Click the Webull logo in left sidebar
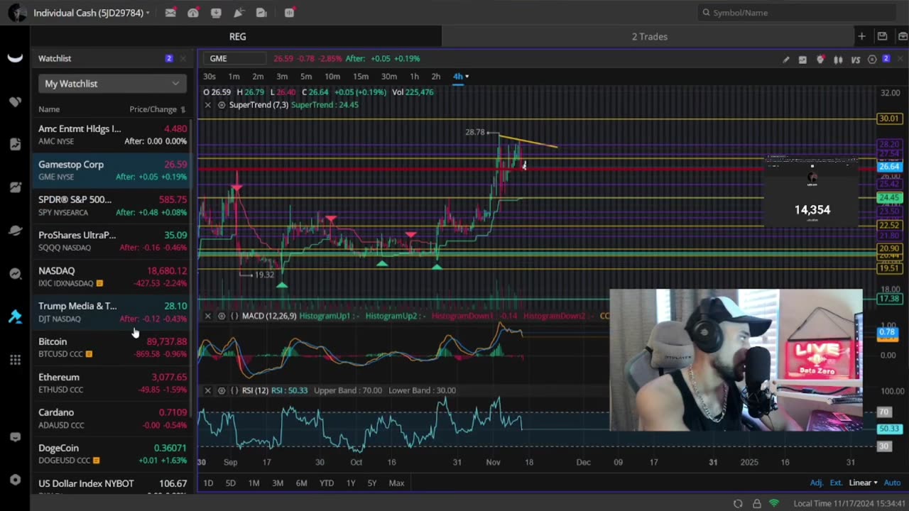The height and width of the screenshot is (511, 909). 15,58
